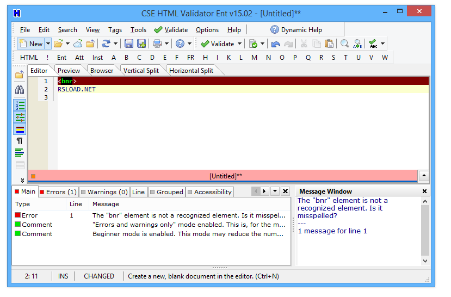Click the Att attributes tag button
451x297 pixels.
(x=79, y=58)
